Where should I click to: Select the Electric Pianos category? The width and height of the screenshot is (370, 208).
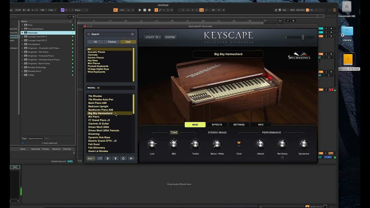[96, 58]
